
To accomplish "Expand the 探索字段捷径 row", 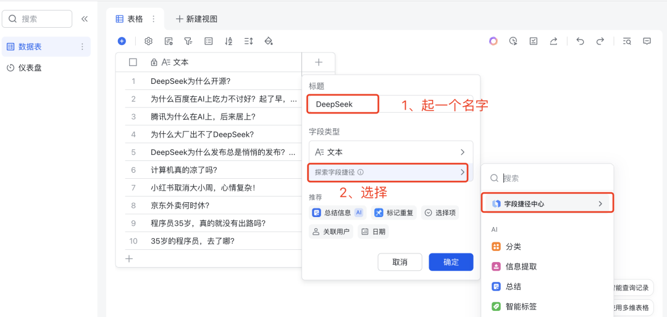I will coord(388,173).
